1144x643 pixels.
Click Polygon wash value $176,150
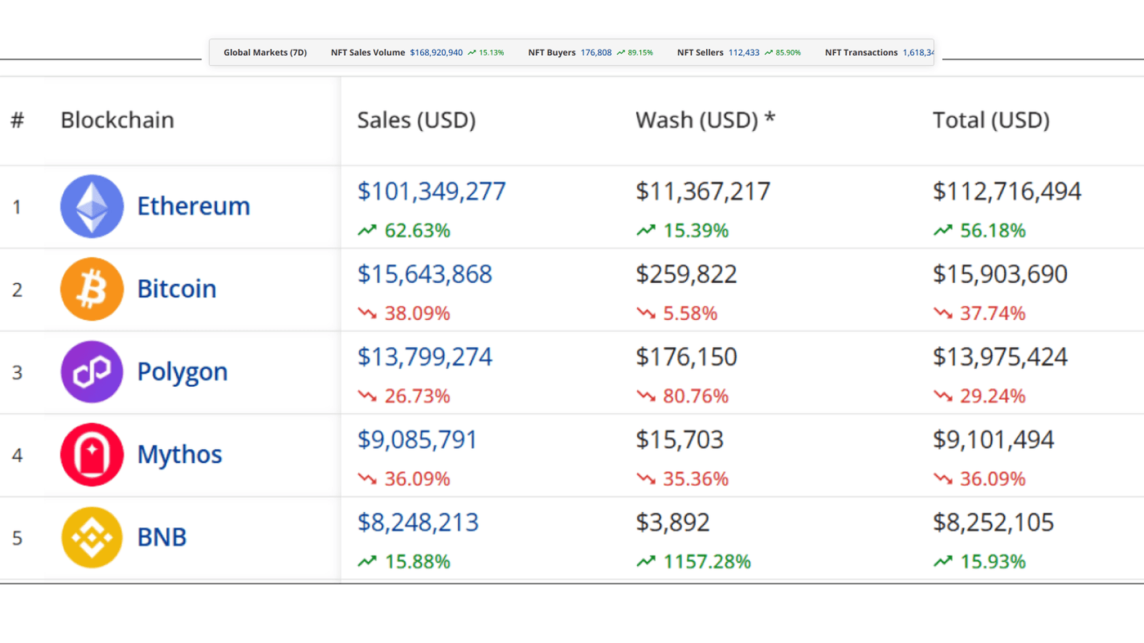686,357
